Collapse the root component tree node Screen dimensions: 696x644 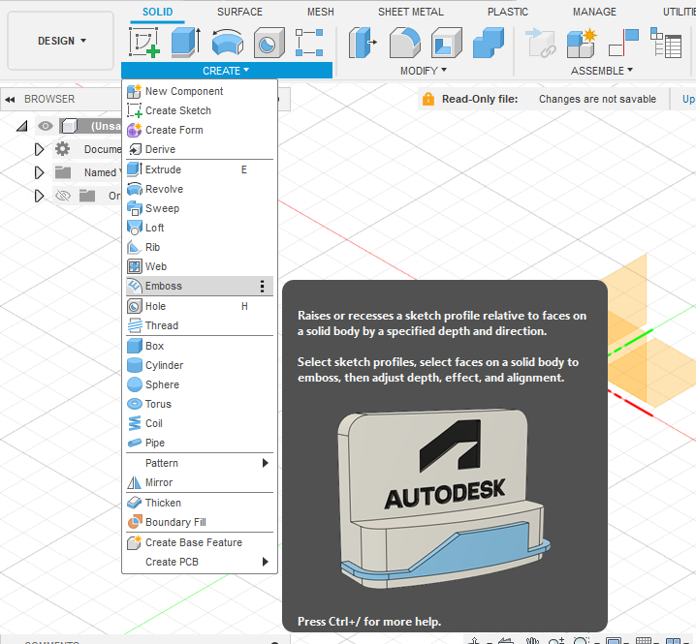[x=21, y=127]
